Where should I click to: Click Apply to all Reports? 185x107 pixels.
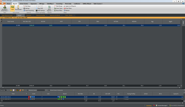[70, 6]
